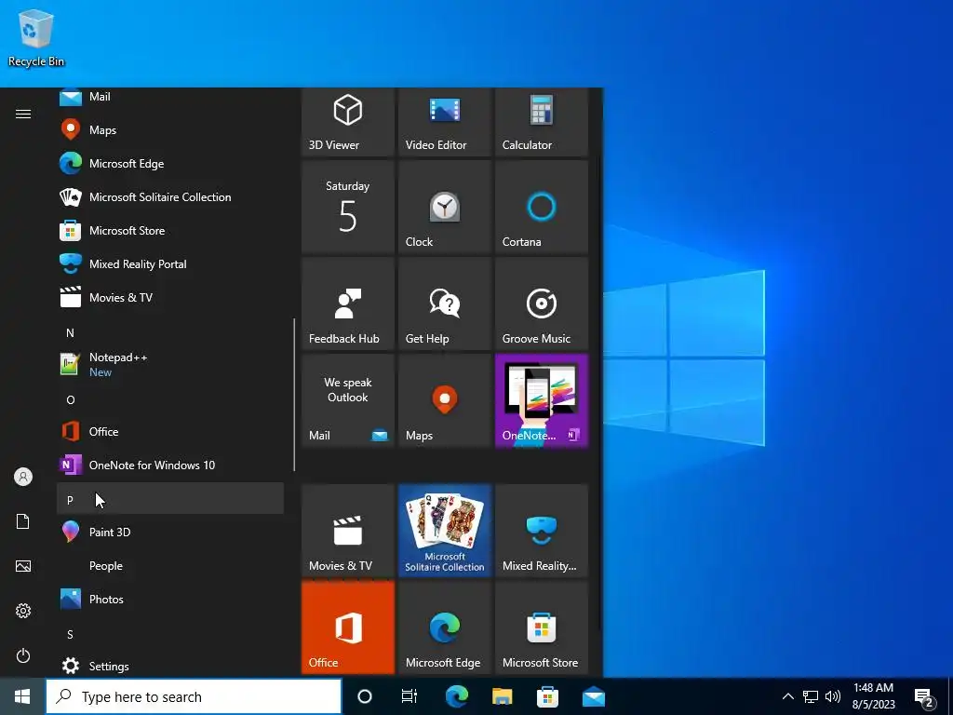This screenshot has width=953, height=715.
Task: Open Settings gear in Start sidebar
Action: 23,611
